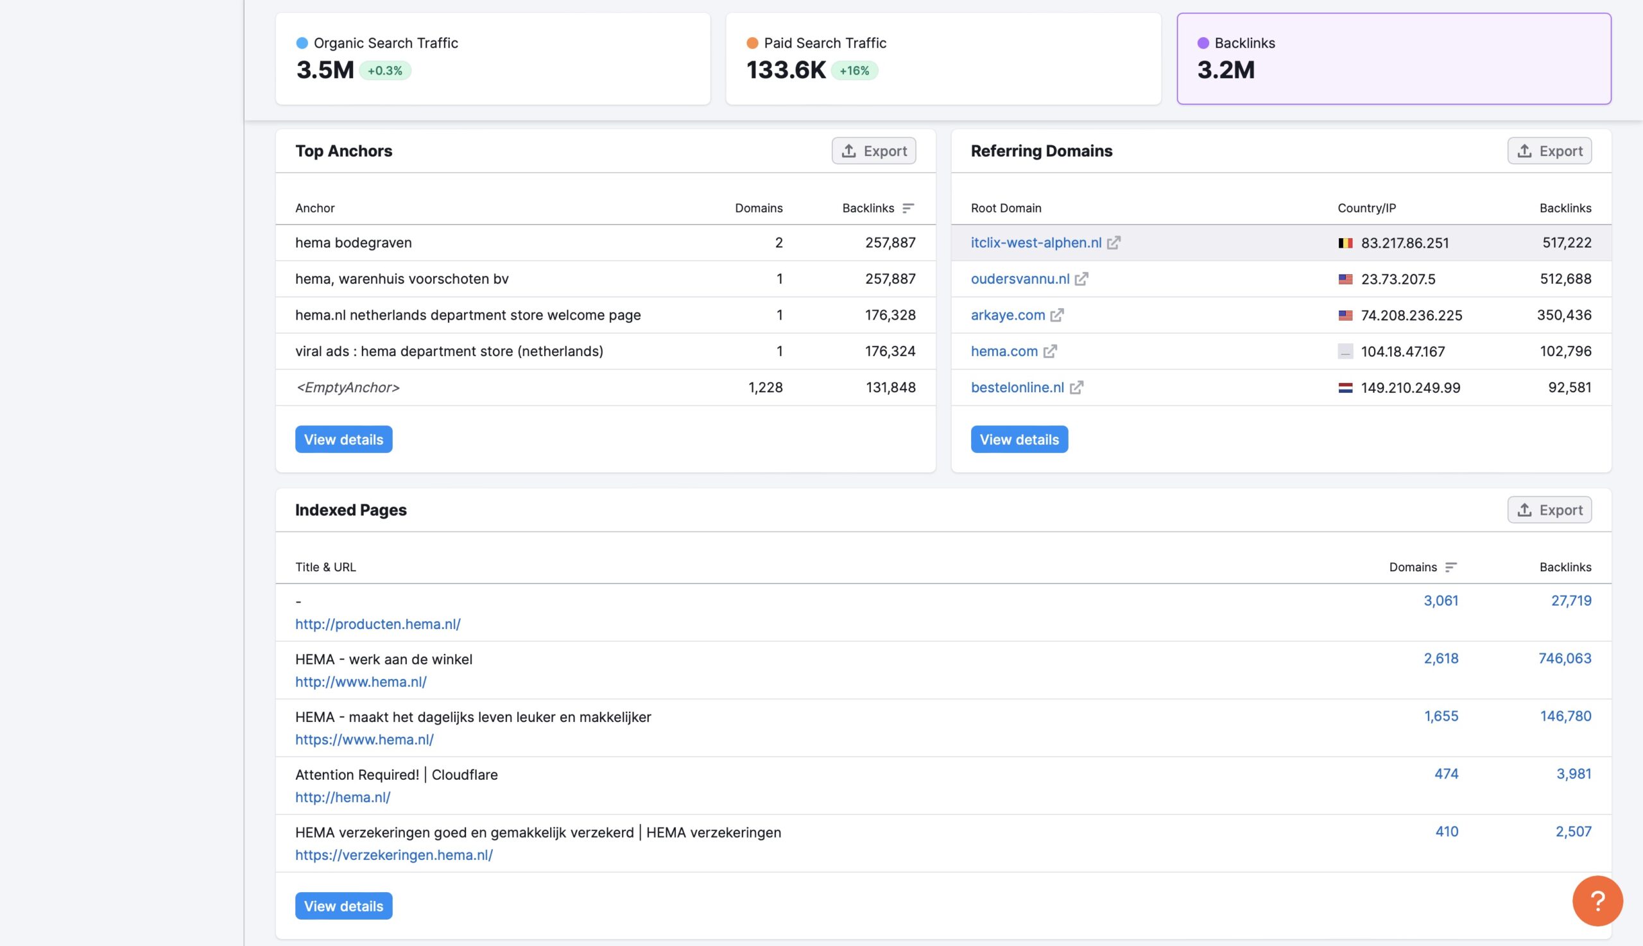
Task: Open the orange help question mark button
Action: coord(1597,900)
